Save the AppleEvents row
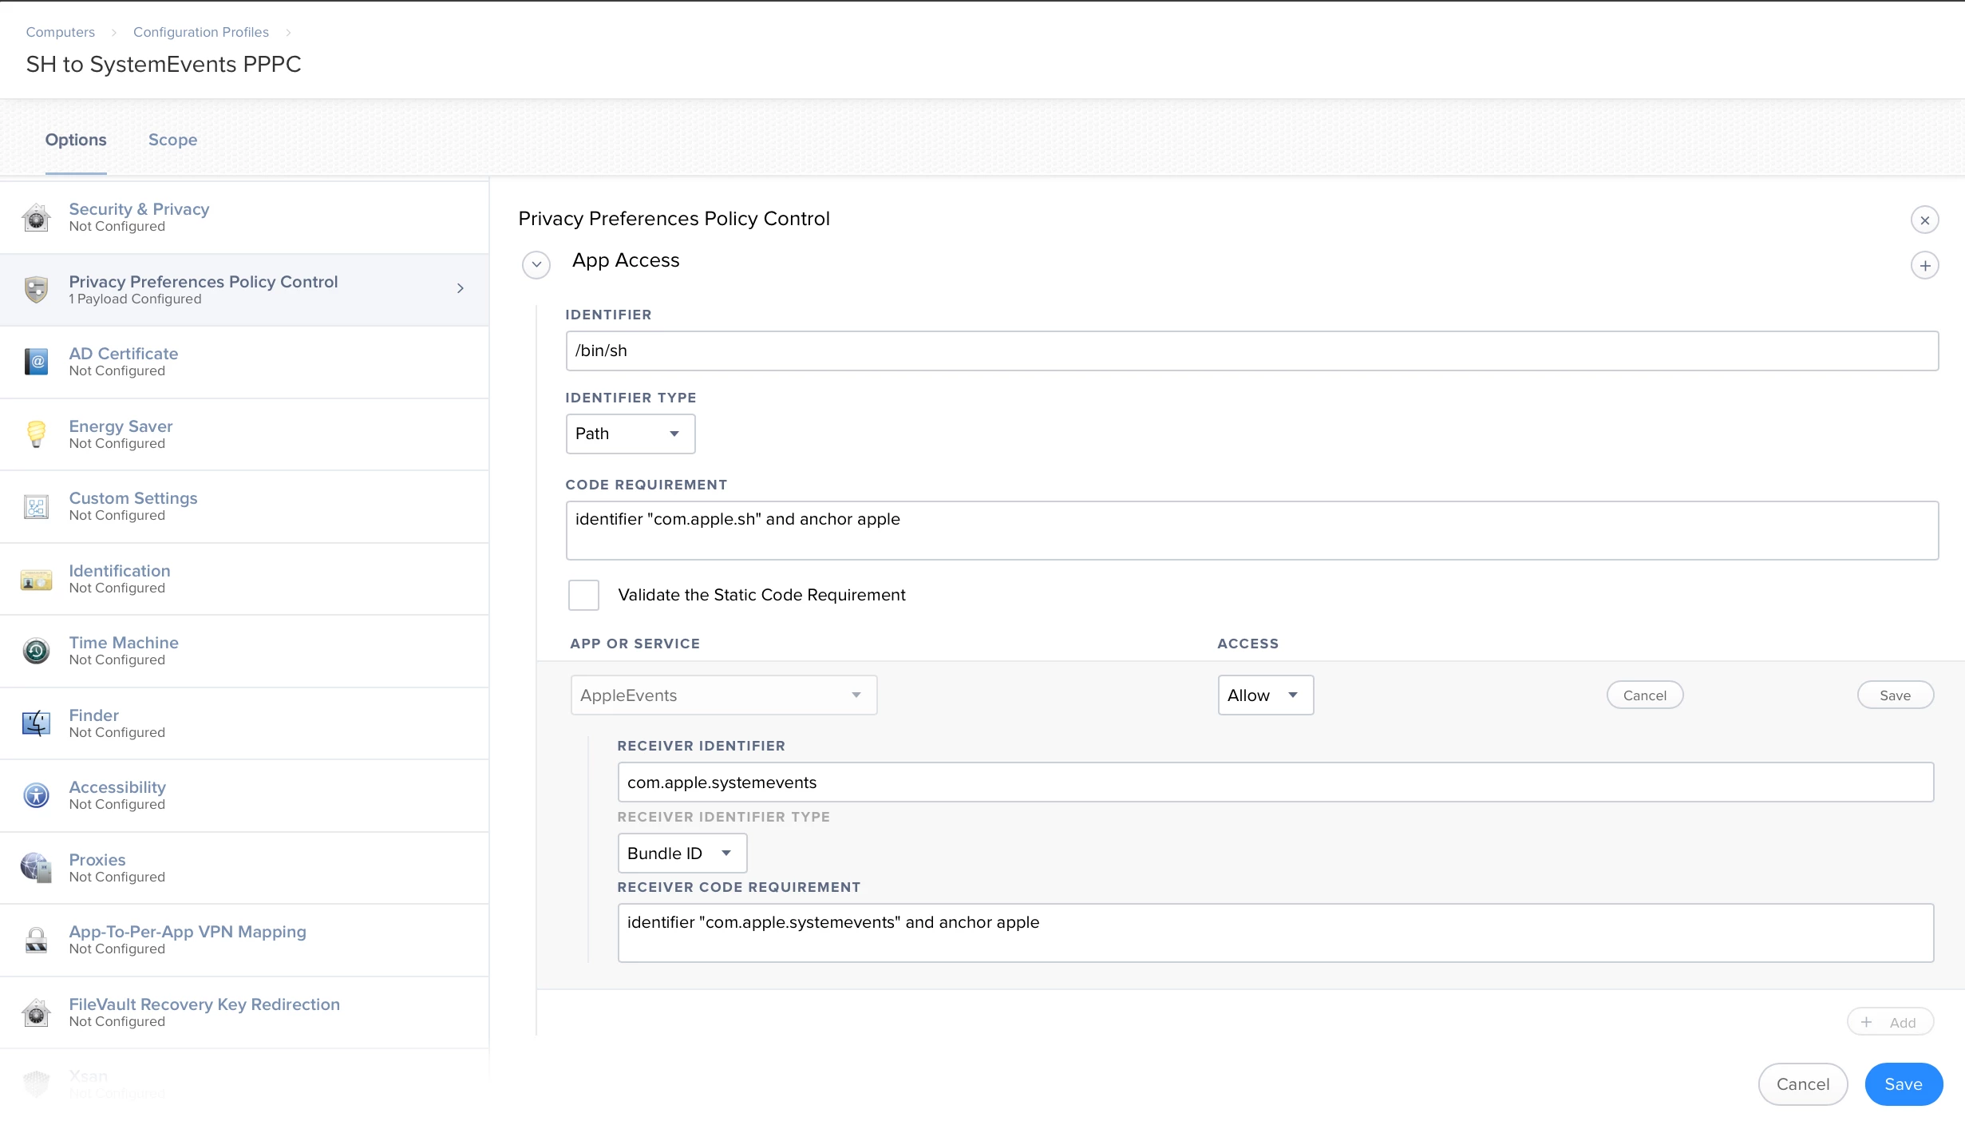Image resolution: width=1965 pixels, height=1129 pixels. pos(1896,695)
